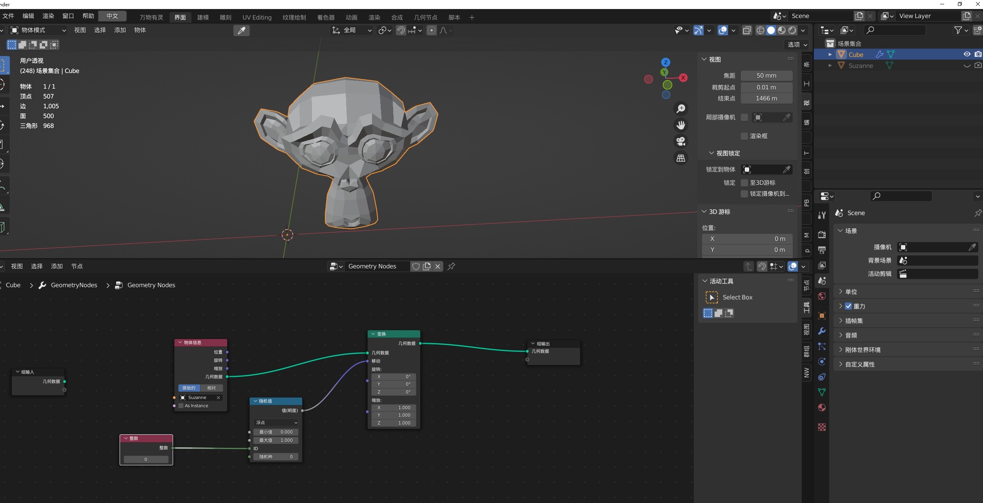Enable As Instance in 物体信息 node
This screenshot has height=503, width=983.
[181, 406]
